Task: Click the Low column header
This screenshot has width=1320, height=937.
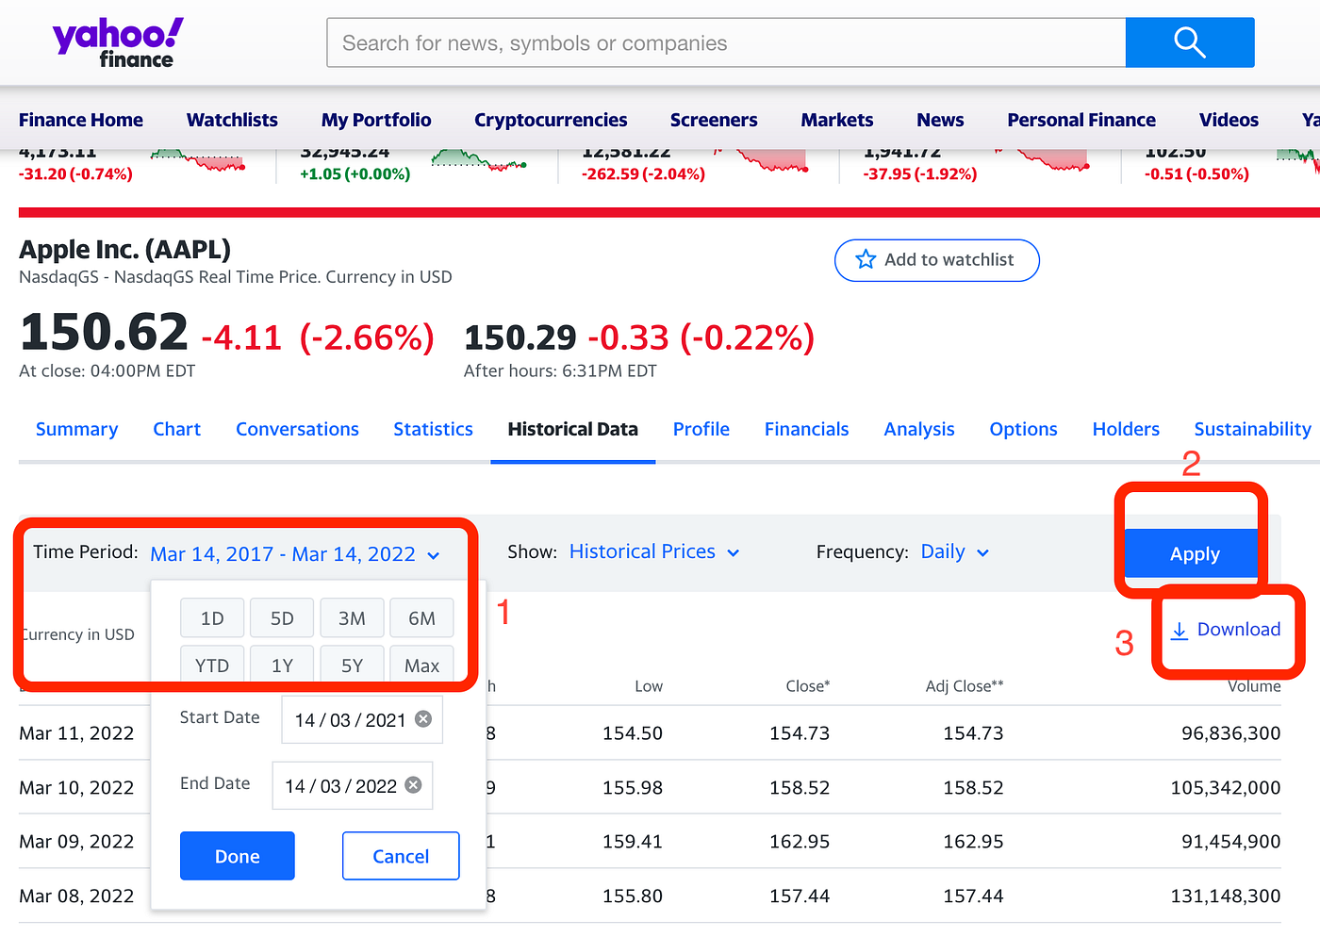Action: click(649, 686)
